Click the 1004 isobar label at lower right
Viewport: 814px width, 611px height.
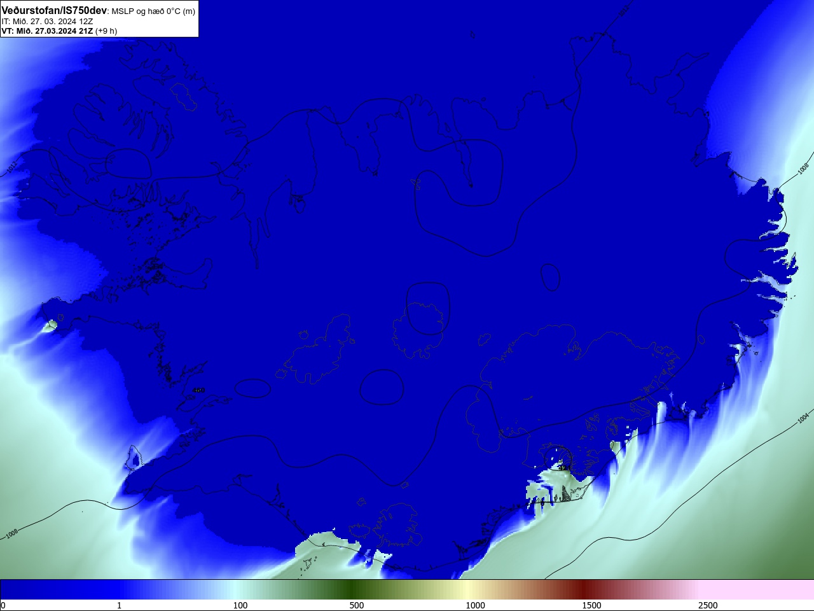(803, 418)
